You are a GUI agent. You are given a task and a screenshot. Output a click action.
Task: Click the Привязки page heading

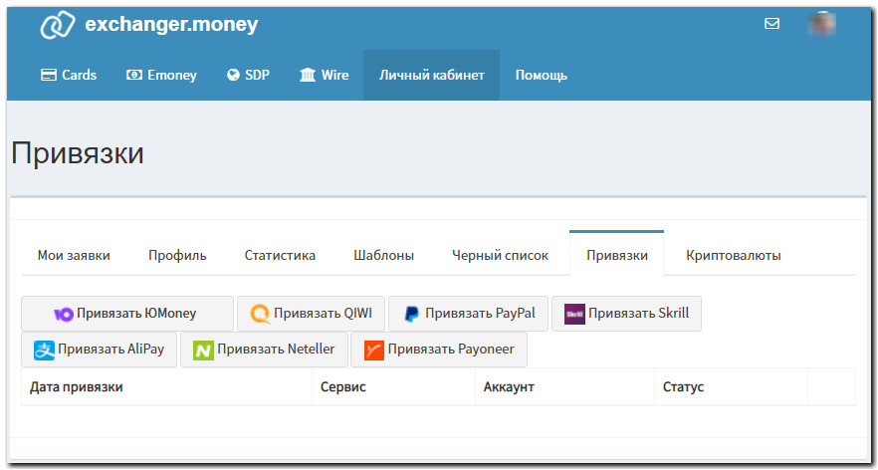click(78, 153)
